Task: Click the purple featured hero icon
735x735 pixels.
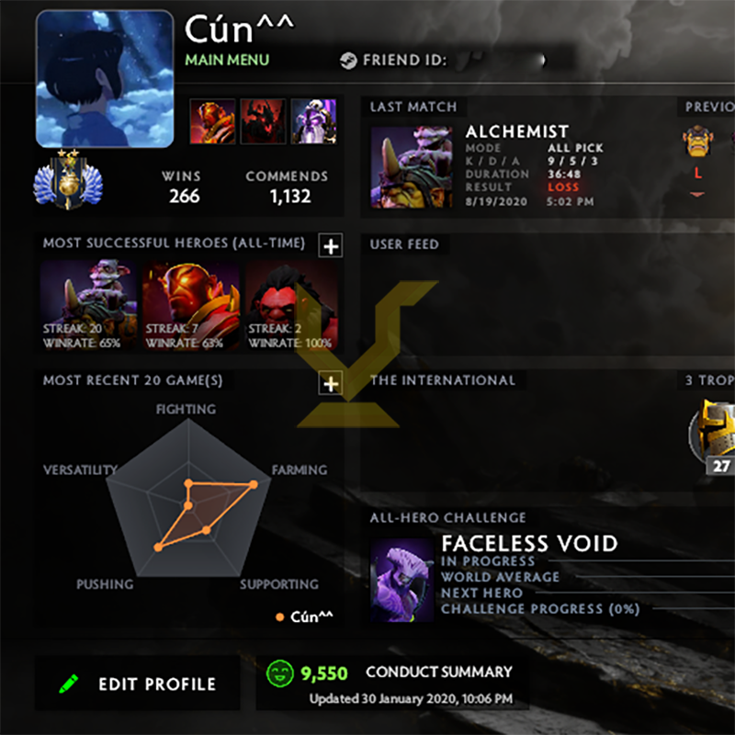Action: click(313, 121)
